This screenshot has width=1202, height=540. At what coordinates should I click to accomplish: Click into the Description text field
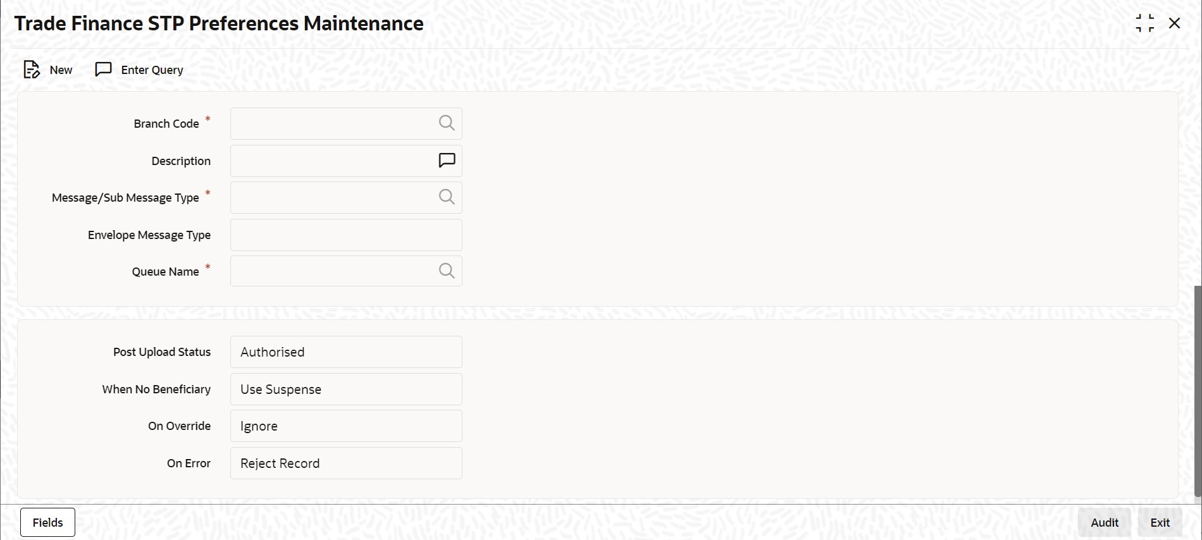pyautogui.click(x=332, y=161)
